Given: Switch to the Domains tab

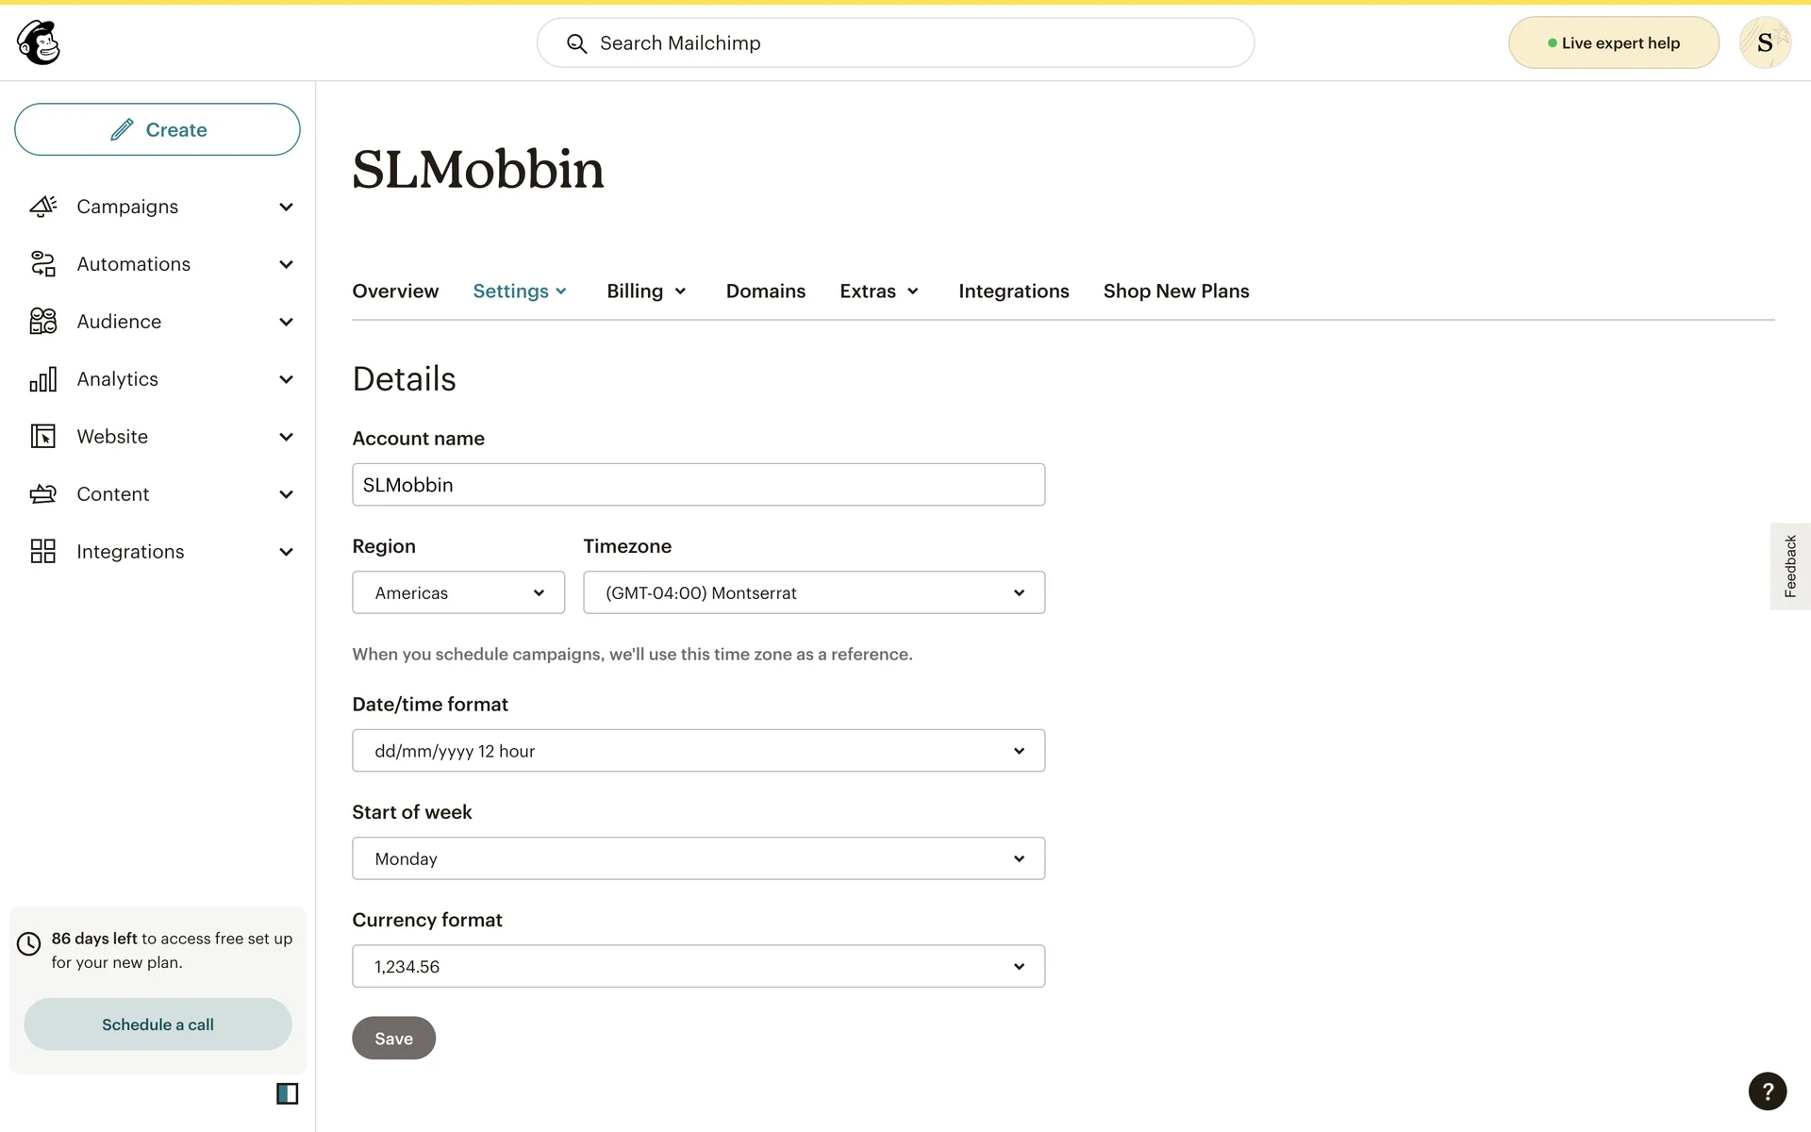Looking at the screenshot, I should (765, 291).
